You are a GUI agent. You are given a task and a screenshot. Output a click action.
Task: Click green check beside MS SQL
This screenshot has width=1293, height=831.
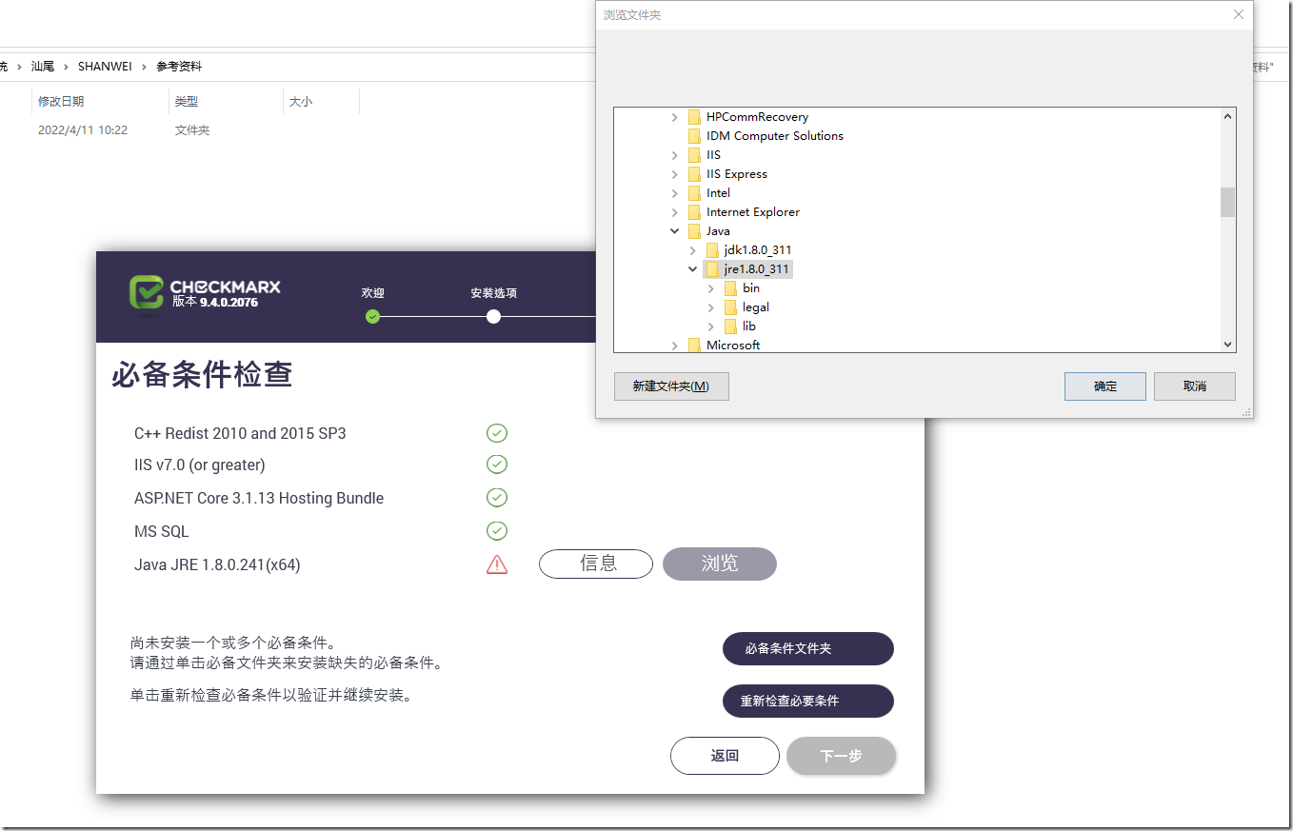pos(497,531)
